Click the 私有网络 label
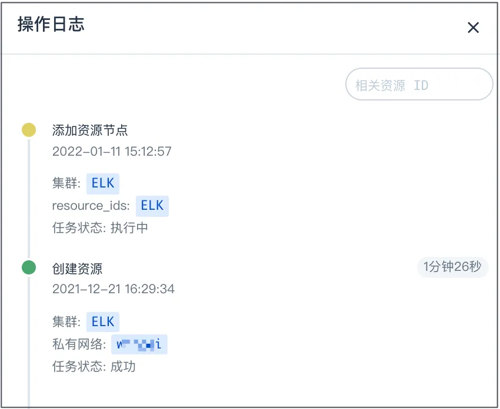Viewport: 500px width, 409px height. [x=78, y=344]
